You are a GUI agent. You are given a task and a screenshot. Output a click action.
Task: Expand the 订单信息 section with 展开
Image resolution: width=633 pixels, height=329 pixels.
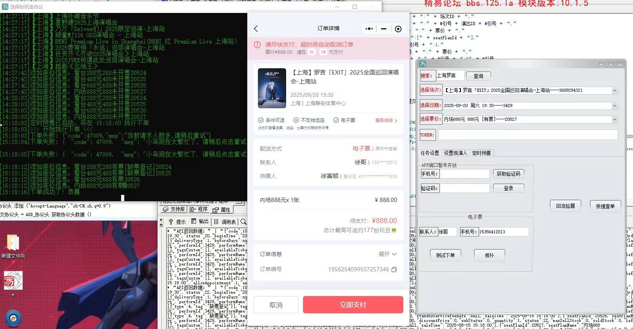coord(388,254)
